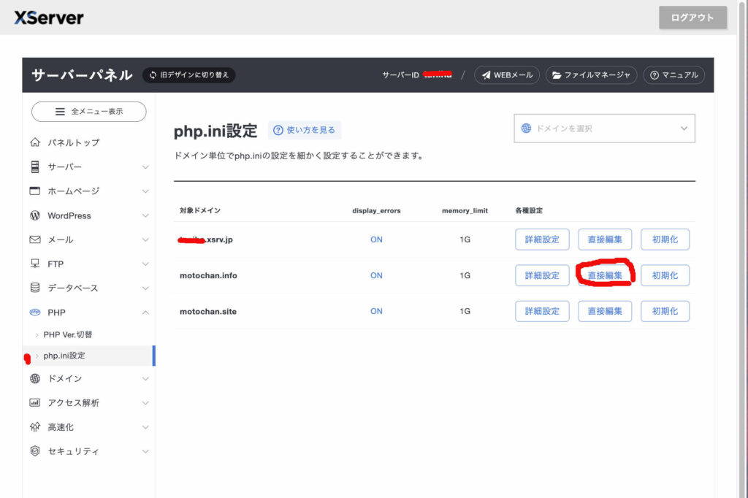Click the motochan.site domain name

click(x=208, y=312)
